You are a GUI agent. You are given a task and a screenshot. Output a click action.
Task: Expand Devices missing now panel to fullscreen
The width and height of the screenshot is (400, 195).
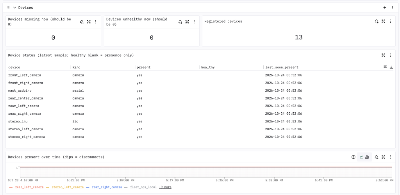click(89, 22)
